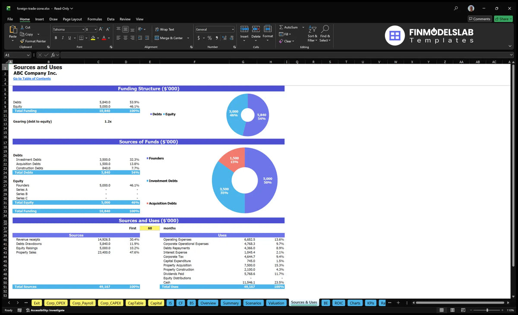The width and height of the screenshot is (518, 315).
Task: Open Sort & Filter options
Action: [313, 34]
